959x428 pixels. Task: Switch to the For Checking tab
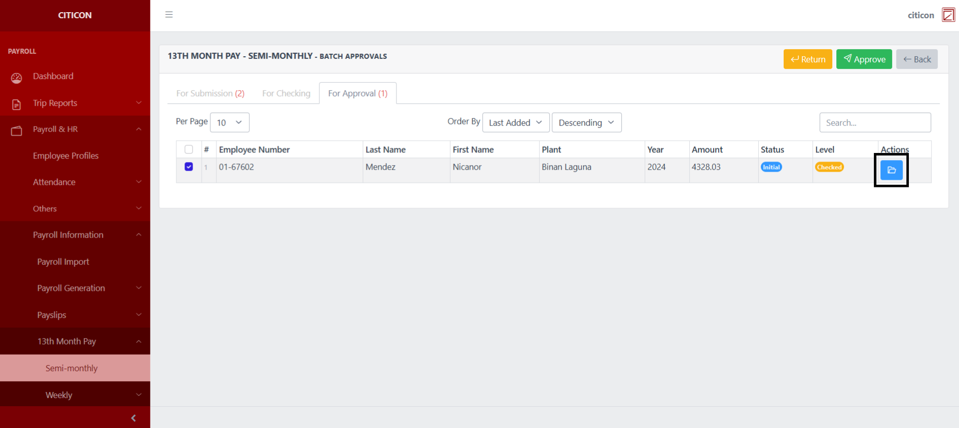[x=286, y=94]
